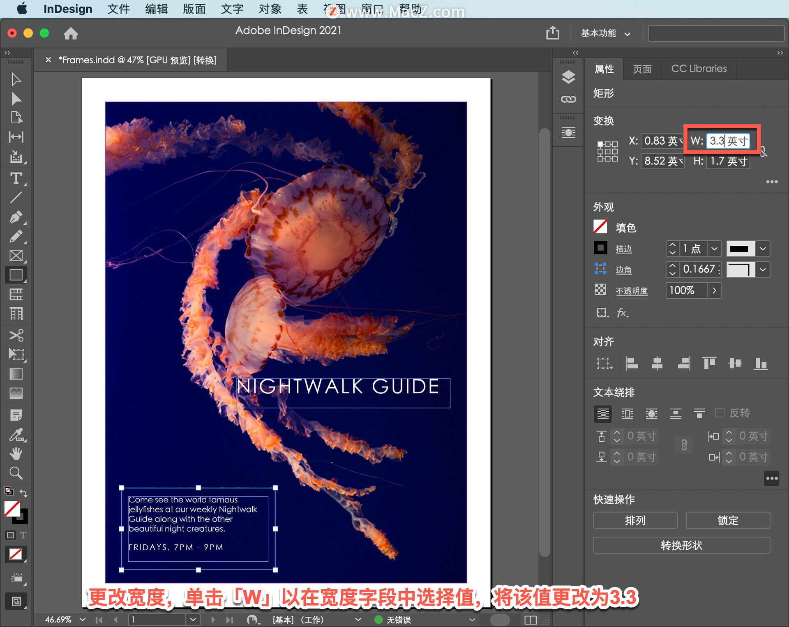Image resolution: width=789 pixels, height=627 pixels.
Task: Choose the reference point locator grid
Action: click(x=607, y=151)
